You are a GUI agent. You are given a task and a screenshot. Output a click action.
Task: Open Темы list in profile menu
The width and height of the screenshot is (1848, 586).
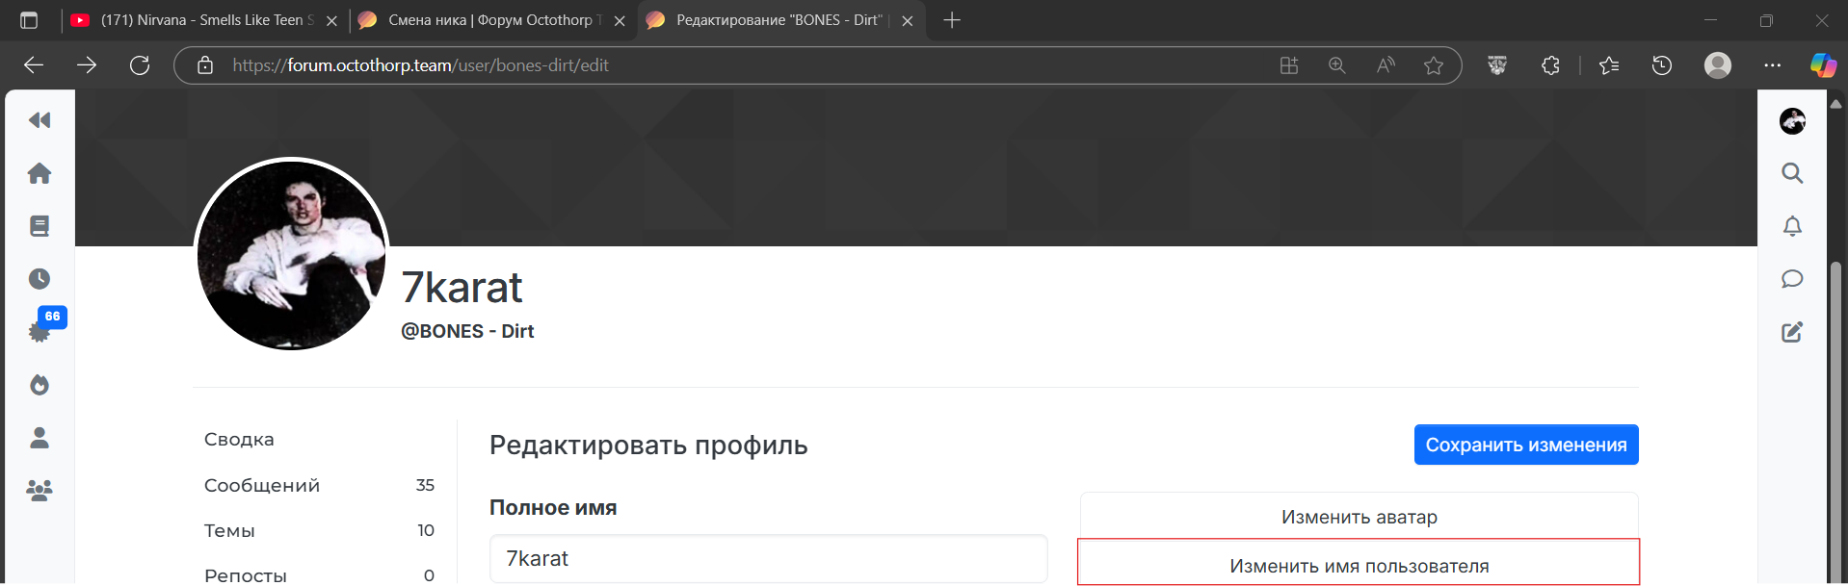click(319, 530)
